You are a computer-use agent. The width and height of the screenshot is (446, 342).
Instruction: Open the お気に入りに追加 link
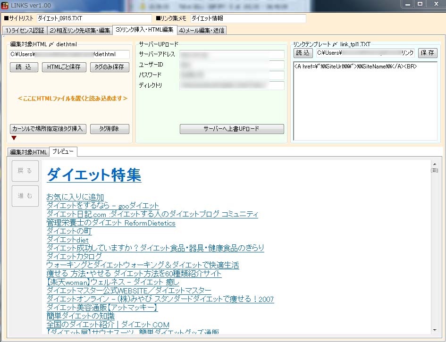pos(75,197)
